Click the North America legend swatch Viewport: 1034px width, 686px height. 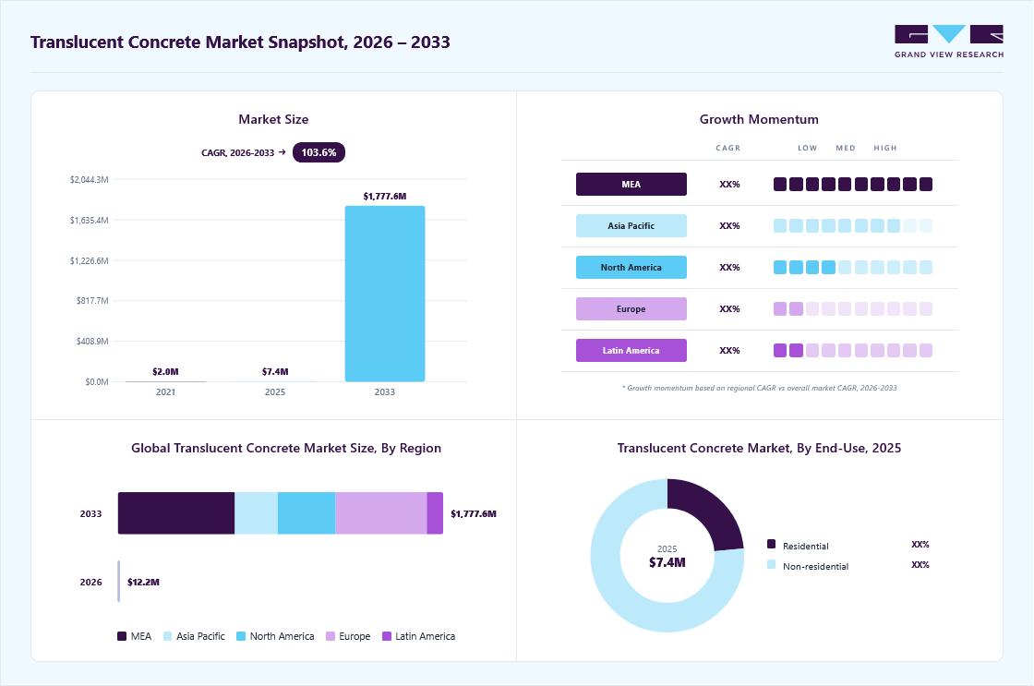tap(241, 636)
